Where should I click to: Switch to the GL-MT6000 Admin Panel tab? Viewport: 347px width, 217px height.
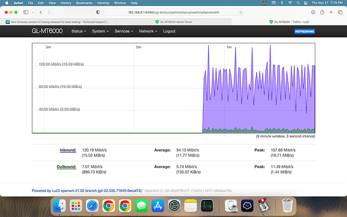[172, 22]
